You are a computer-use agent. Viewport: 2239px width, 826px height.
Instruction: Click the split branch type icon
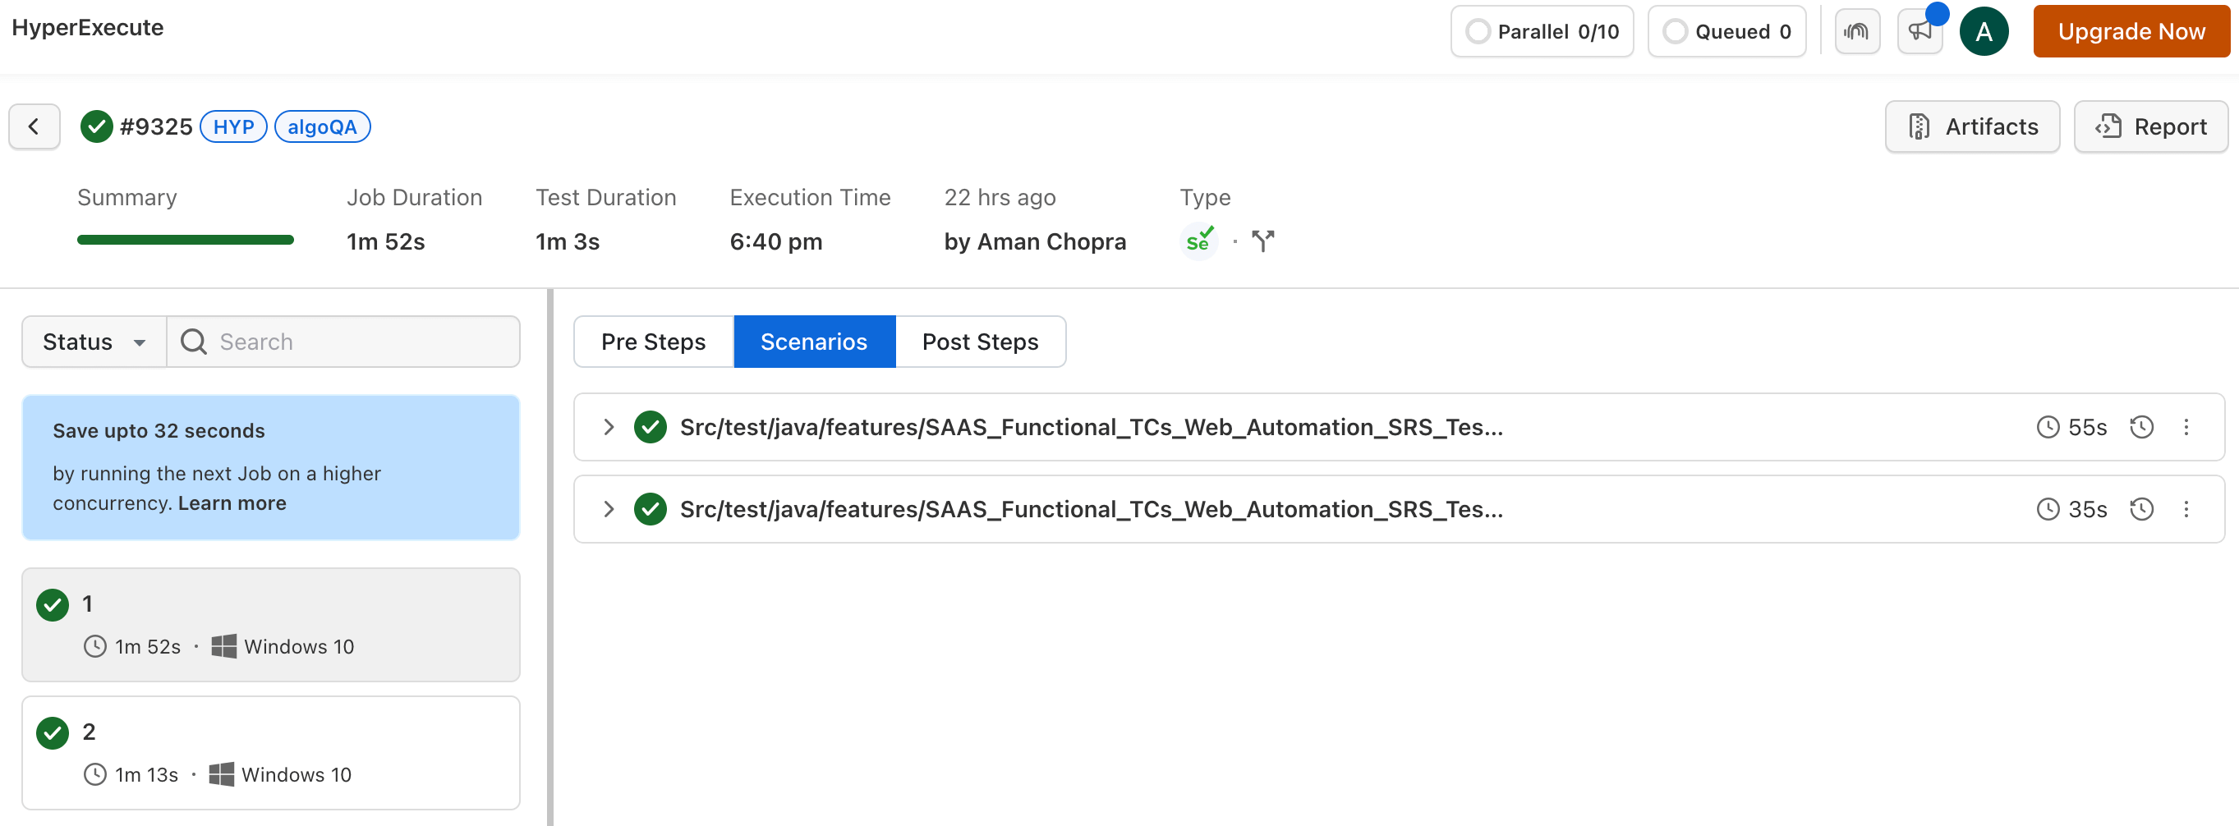[x=1262, y=241]
